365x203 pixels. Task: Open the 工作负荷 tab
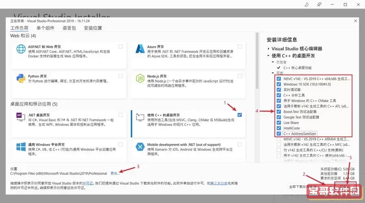[x=19, y=28]
